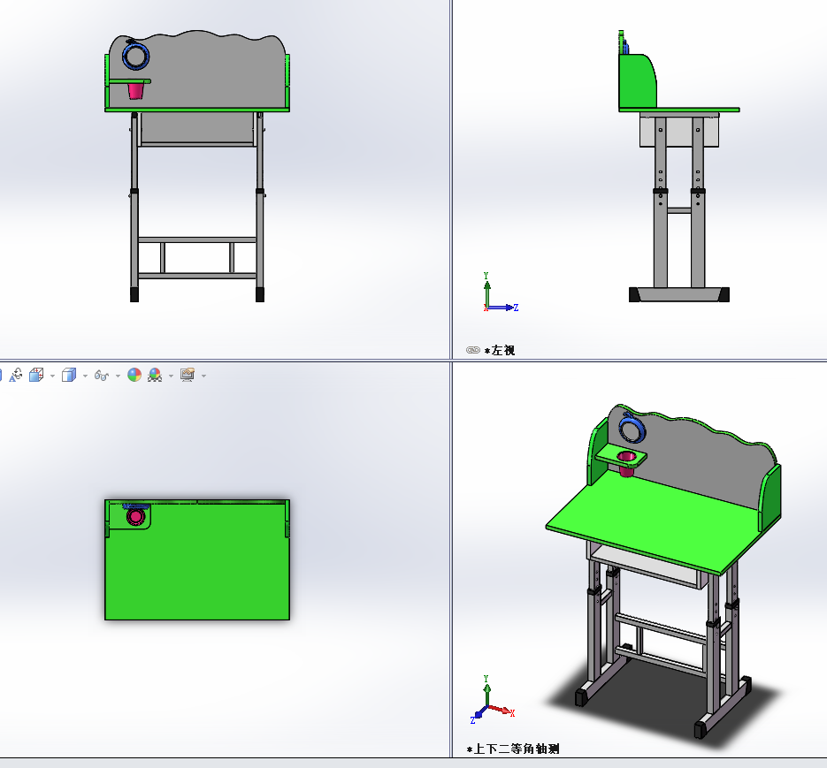Click the Display Style cube icon
The height and width of the screenshot is (768, 827).
click(69, 375)
